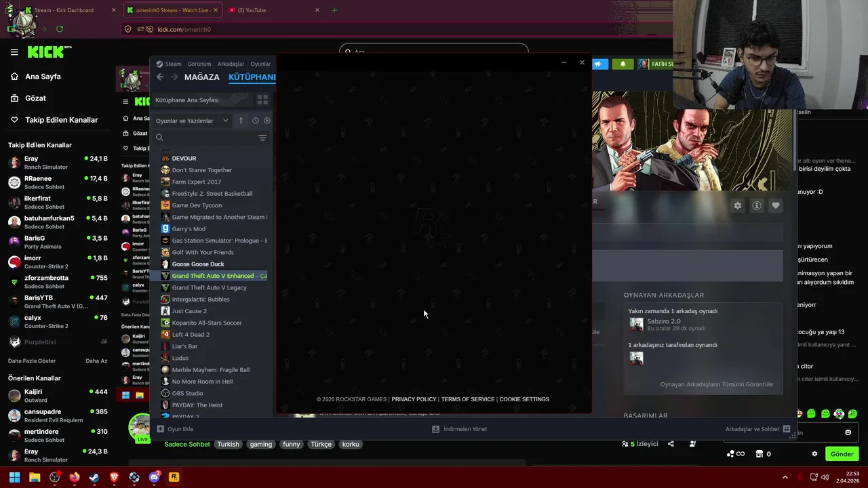Open Steam from Windows taskbar
868x488 pixels.
94,477
